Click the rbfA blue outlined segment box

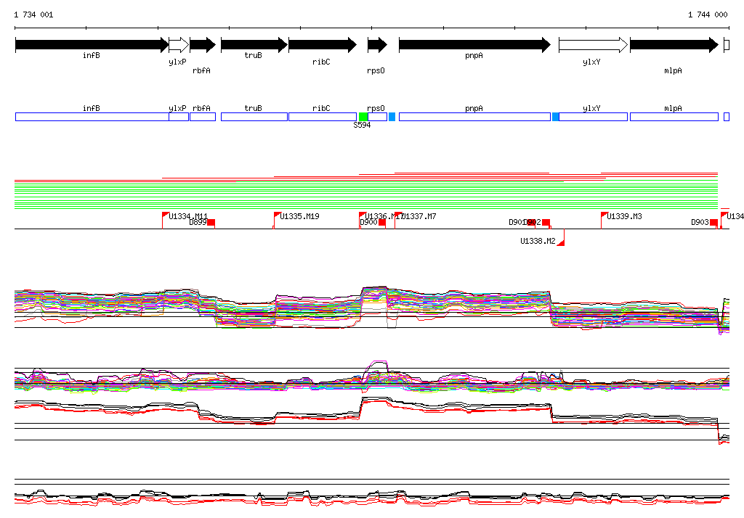pos(203,117)
